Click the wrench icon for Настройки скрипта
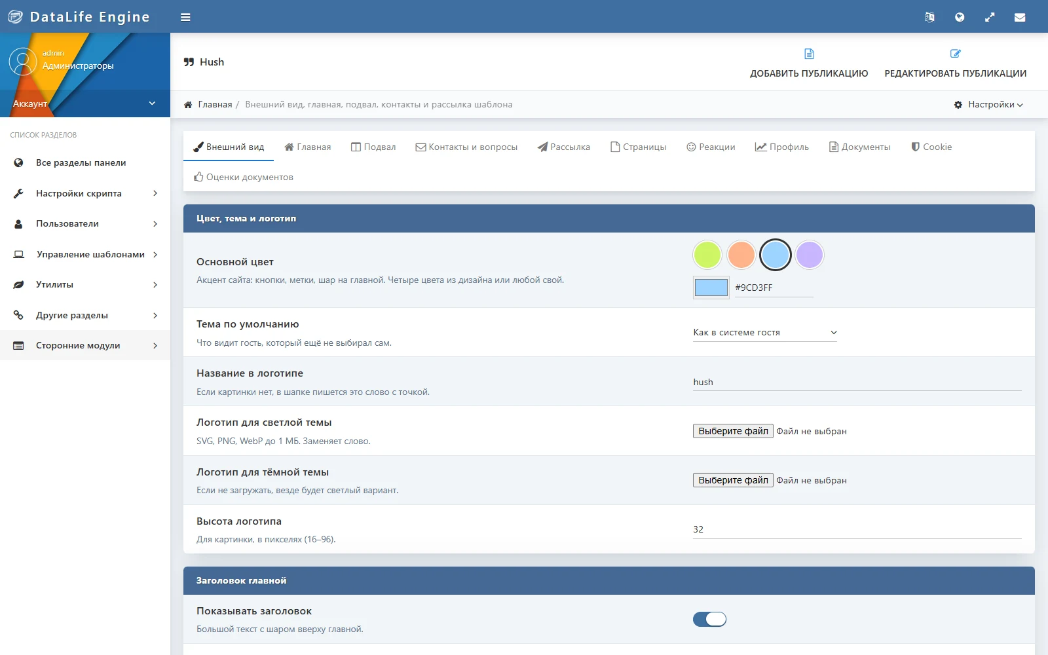1048x655 pixels. click(18, 193)
